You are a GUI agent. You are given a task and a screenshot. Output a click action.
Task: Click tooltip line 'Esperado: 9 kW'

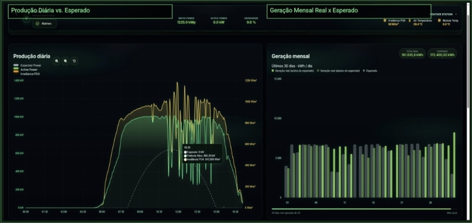194,152
